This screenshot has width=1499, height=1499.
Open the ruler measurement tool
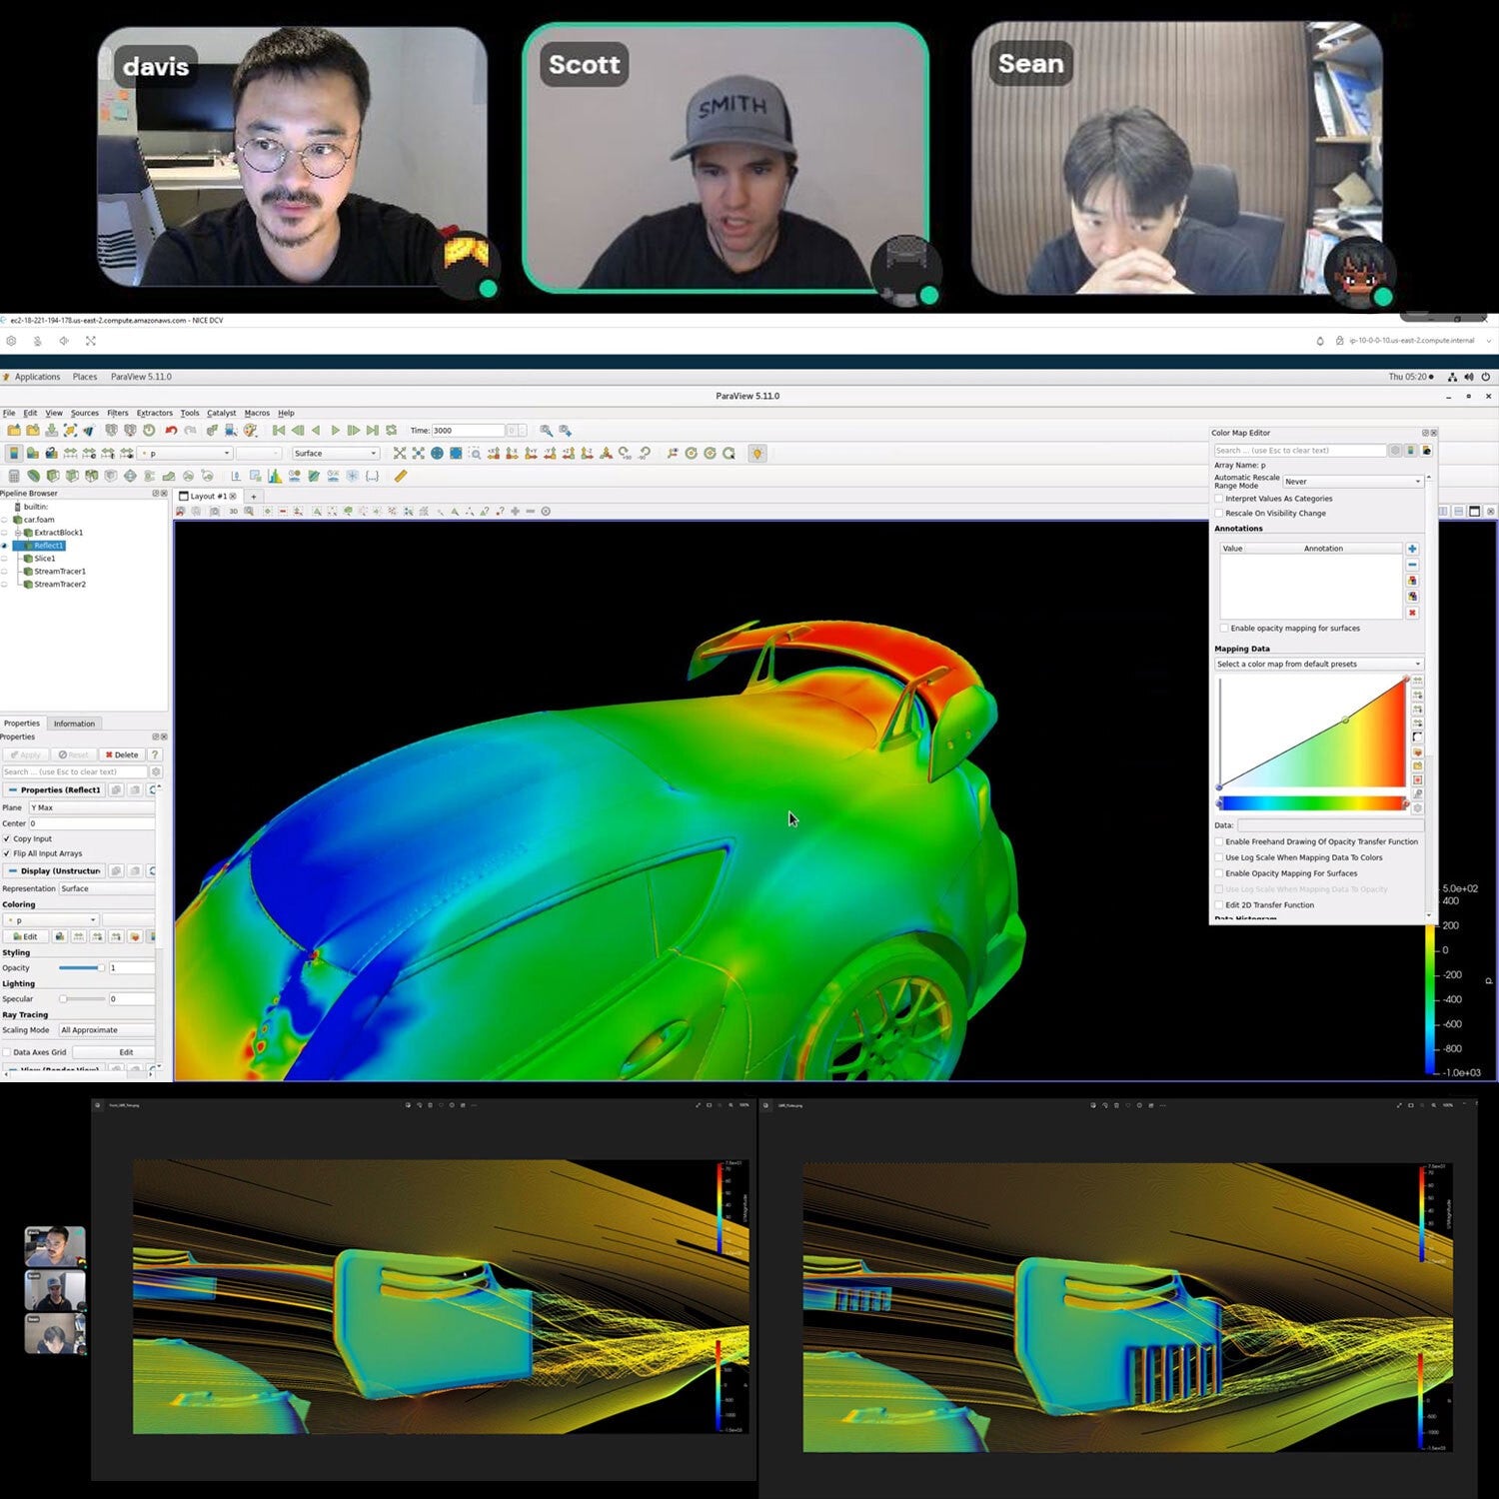pyautogui.click(x=401, y=477)
